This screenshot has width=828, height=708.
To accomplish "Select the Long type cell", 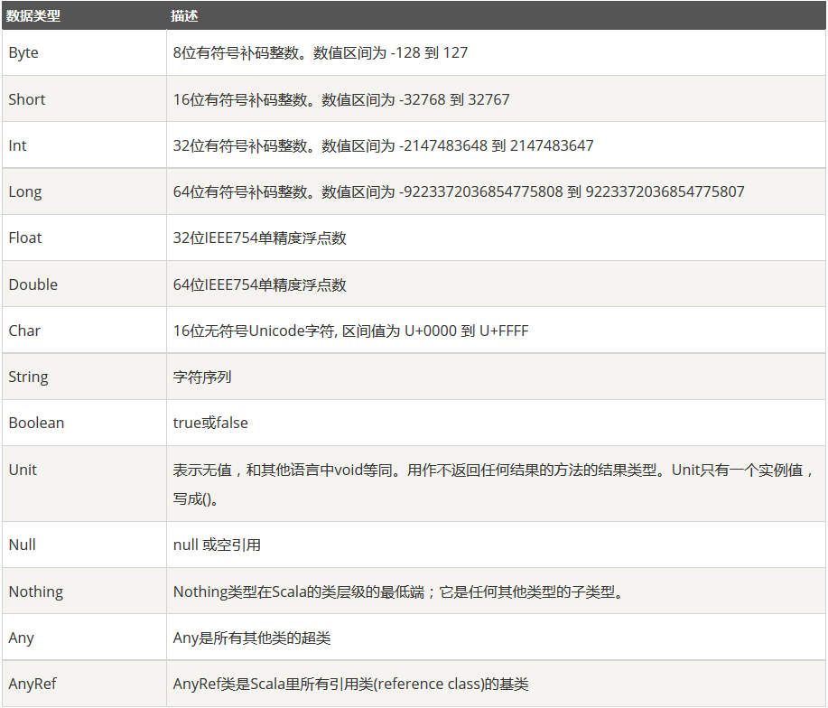I will pos(85,191).
